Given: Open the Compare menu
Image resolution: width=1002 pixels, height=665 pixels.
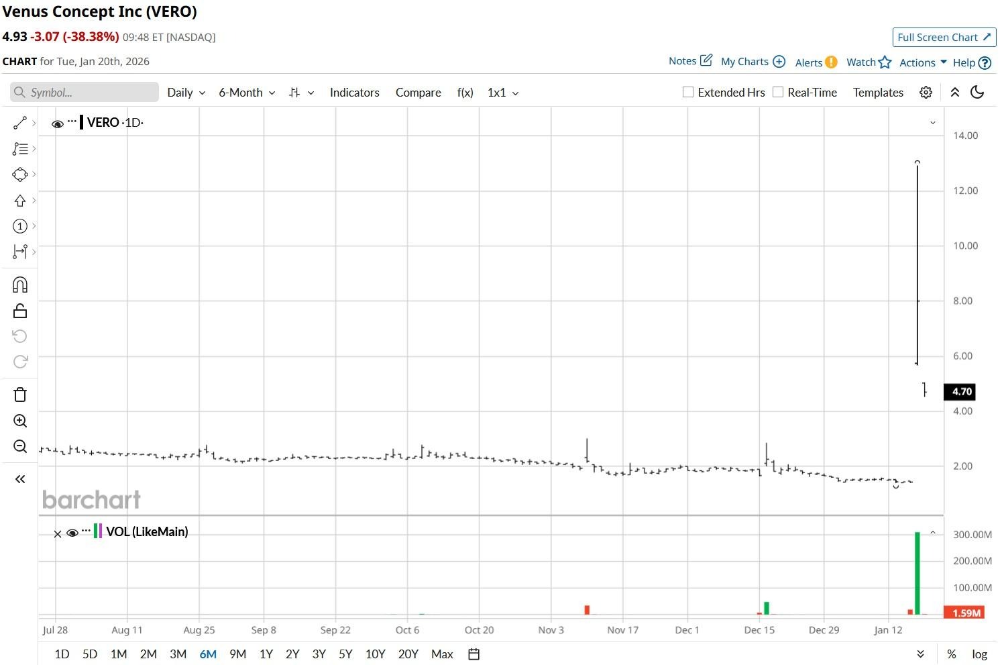Looking at the screenshot, I should click(419, 93).
